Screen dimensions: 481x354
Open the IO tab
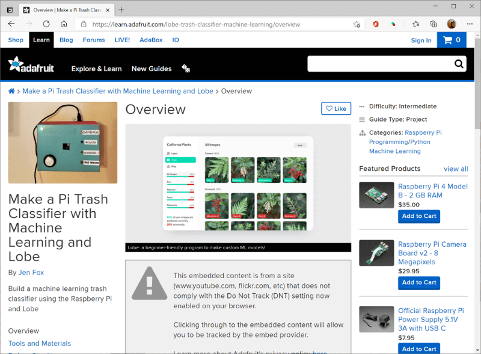coord(176,40)
